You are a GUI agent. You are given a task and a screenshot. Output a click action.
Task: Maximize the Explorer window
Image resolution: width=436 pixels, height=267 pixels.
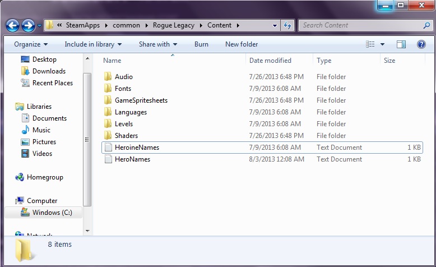401,5
